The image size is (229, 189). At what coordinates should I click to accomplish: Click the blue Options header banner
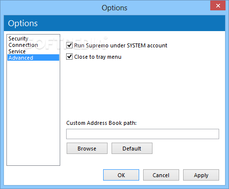point(114,23)
